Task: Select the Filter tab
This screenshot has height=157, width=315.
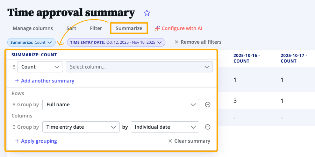Action: click(96, 28)
